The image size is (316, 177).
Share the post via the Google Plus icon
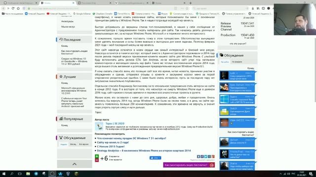pyautogui.click(x=213, y=156)
